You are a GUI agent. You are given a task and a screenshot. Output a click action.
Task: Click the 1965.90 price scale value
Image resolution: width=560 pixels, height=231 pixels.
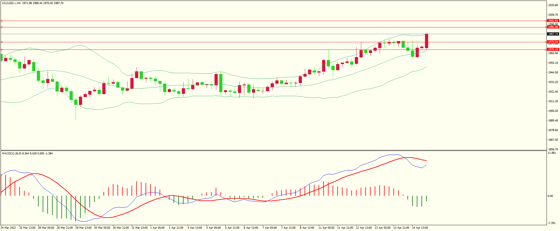tap(553, 53)
